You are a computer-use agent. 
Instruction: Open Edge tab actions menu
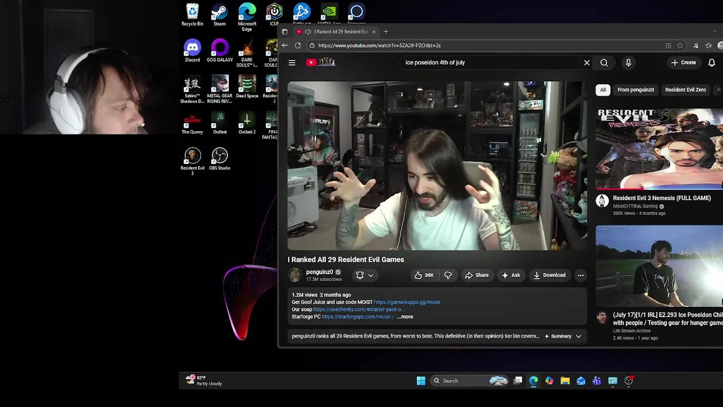tap(285, 32)
